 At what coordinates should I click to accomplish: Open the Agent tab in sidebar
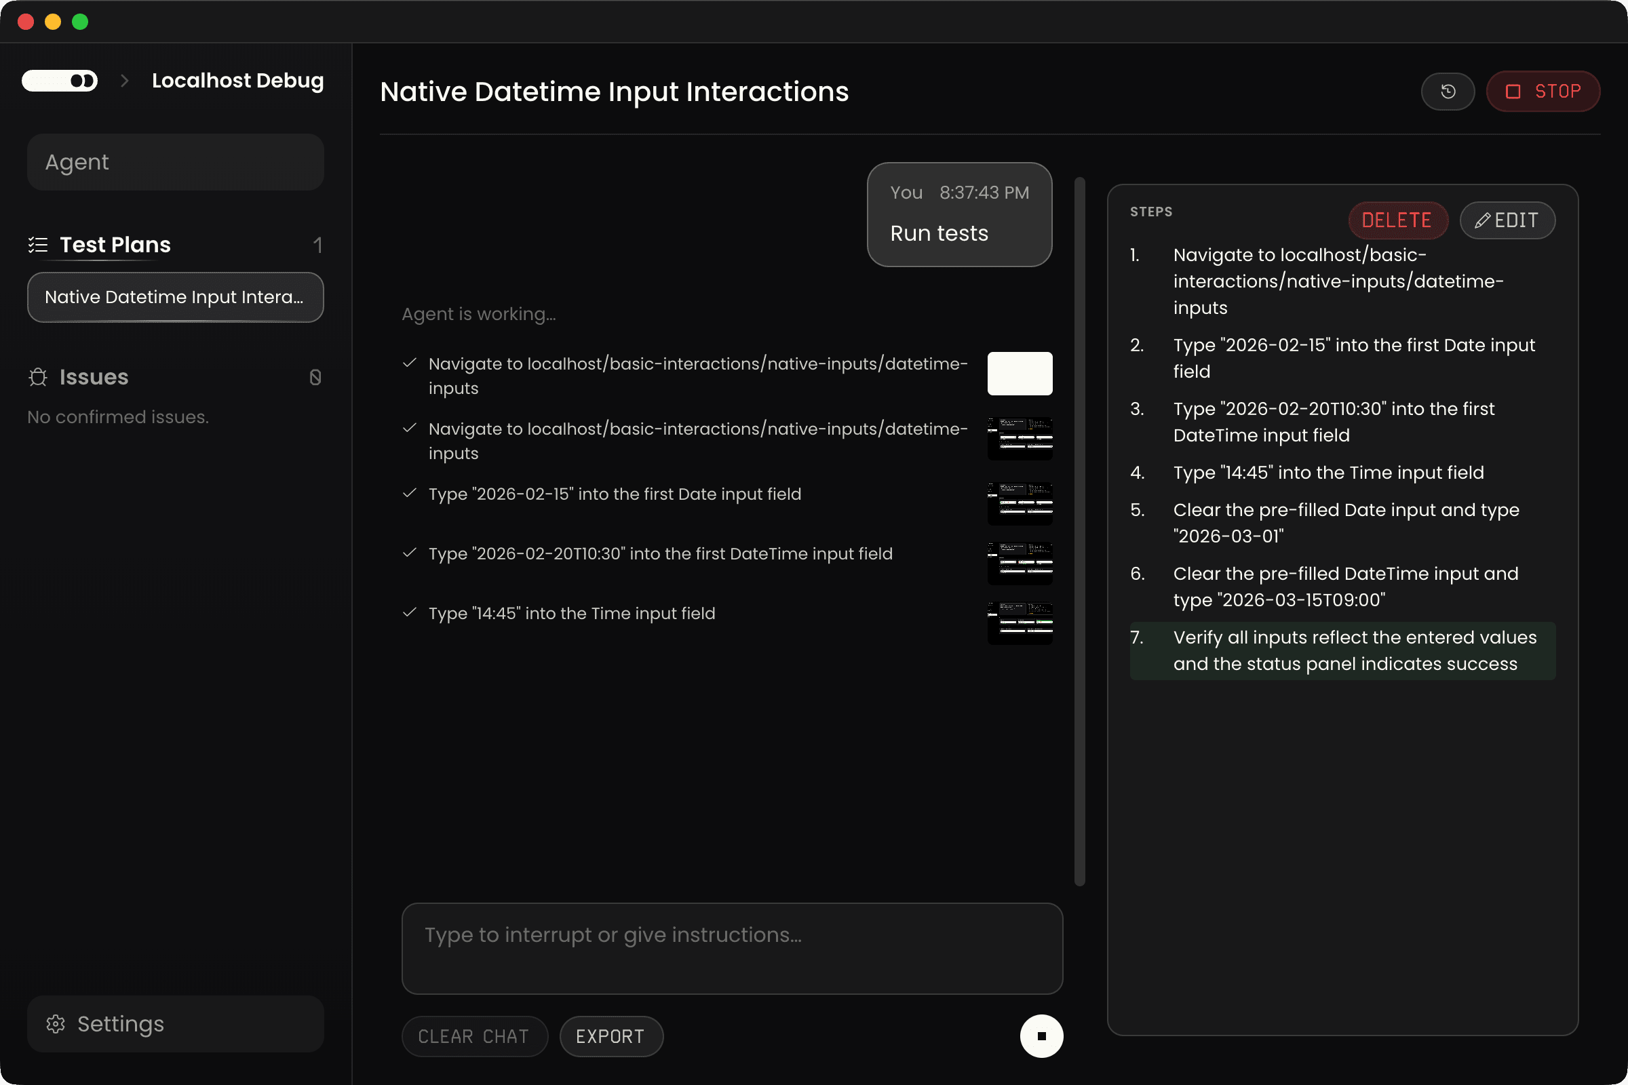[x=175, y=162]
